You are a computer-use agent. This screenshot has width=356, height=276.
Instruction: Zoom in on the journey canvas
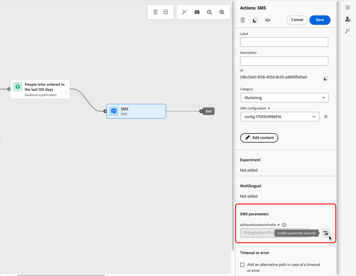(222, 12)
